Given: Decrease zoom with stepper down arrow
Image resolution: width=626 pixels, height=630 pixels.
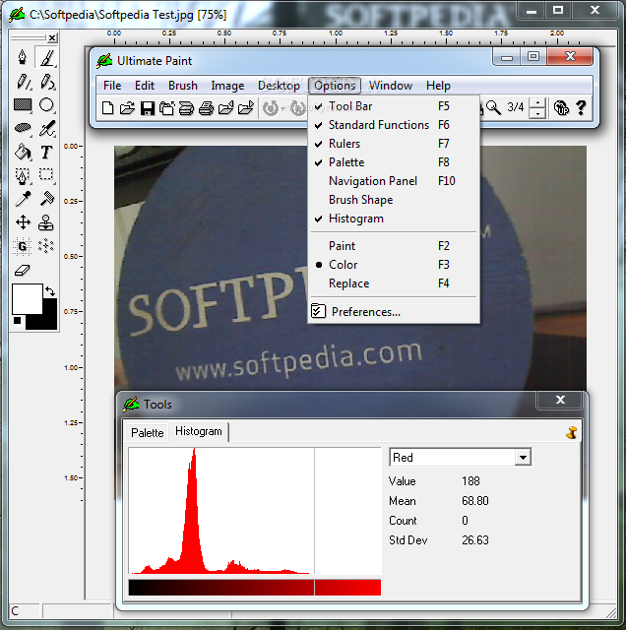Looking at the screenshot, I should (x=537, y=113).
